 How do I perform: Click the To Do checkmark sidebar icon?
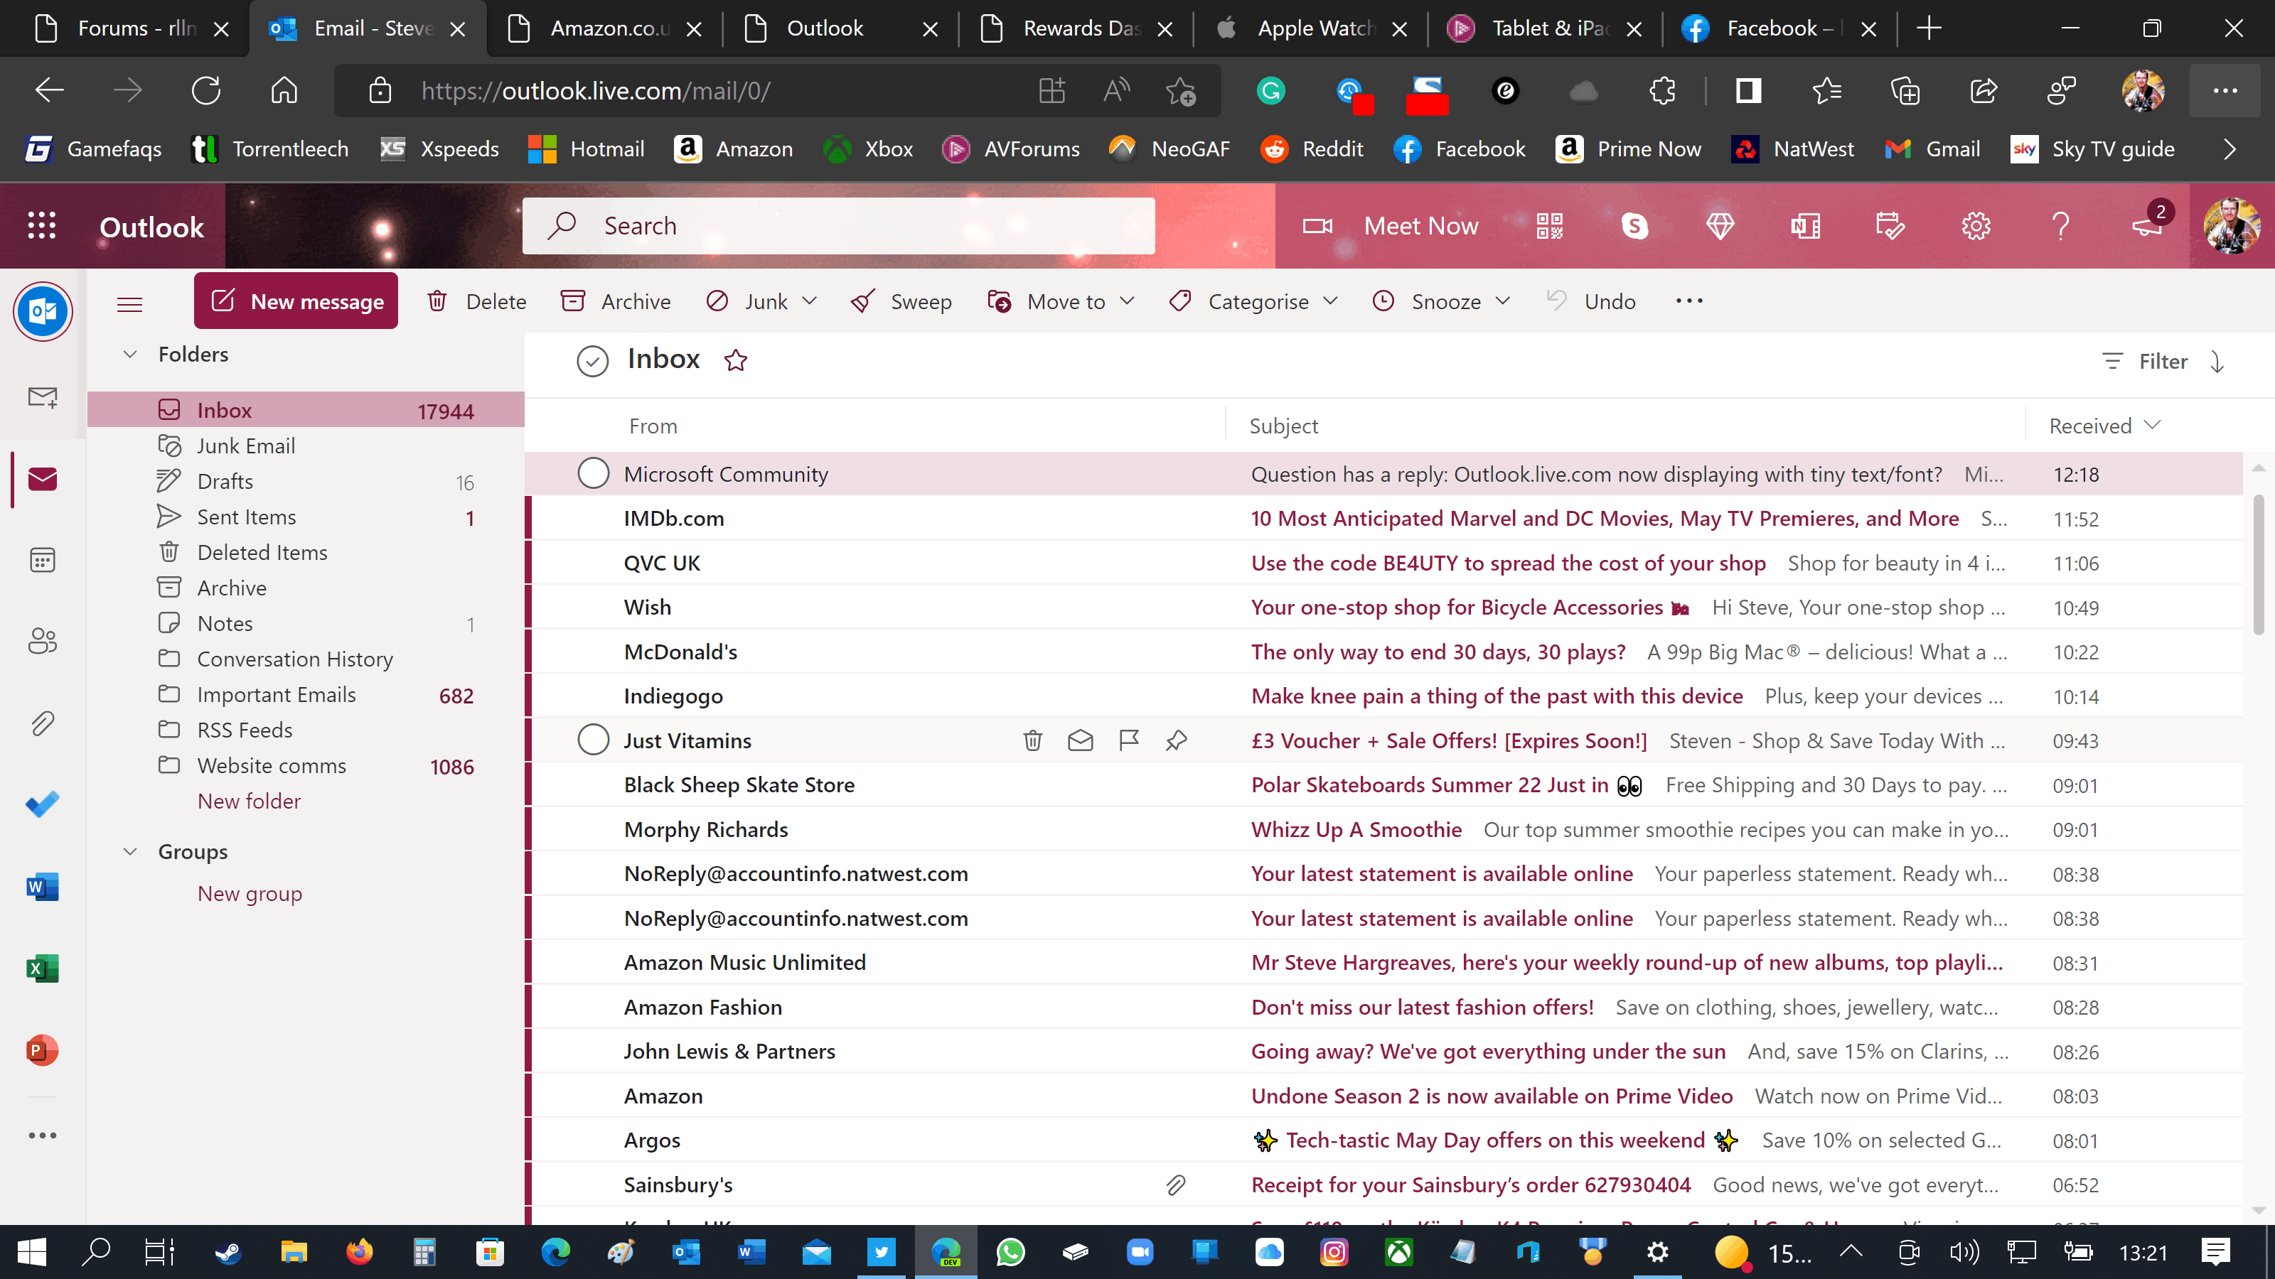43,804
